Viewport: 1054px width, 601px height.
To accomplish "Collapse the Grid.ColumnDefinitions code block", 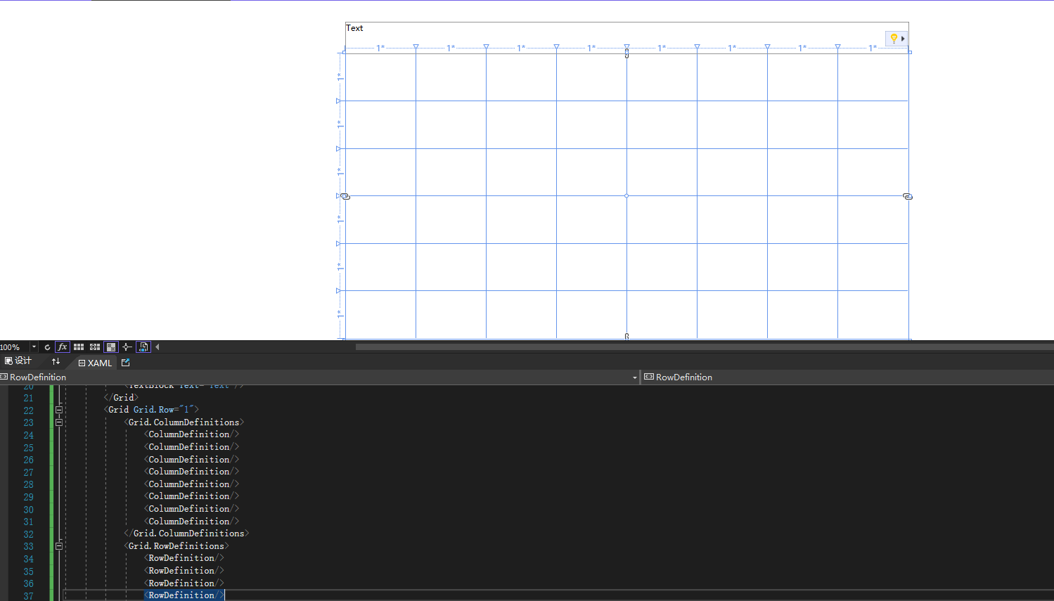I will (x=59, y=422).
